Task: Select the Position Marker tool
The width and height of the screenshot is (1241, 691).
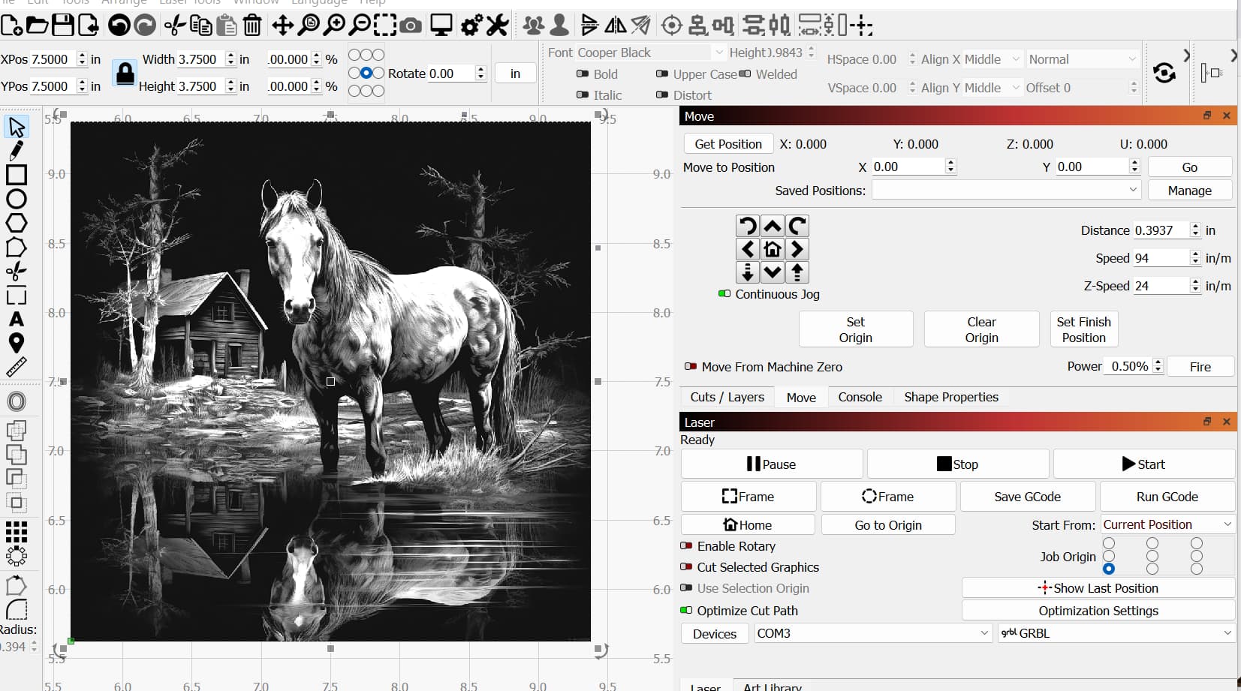Action: point(16,343)
